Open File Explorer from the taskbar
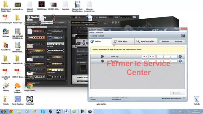This screenshot has height=114, width=203. (19, 111)
